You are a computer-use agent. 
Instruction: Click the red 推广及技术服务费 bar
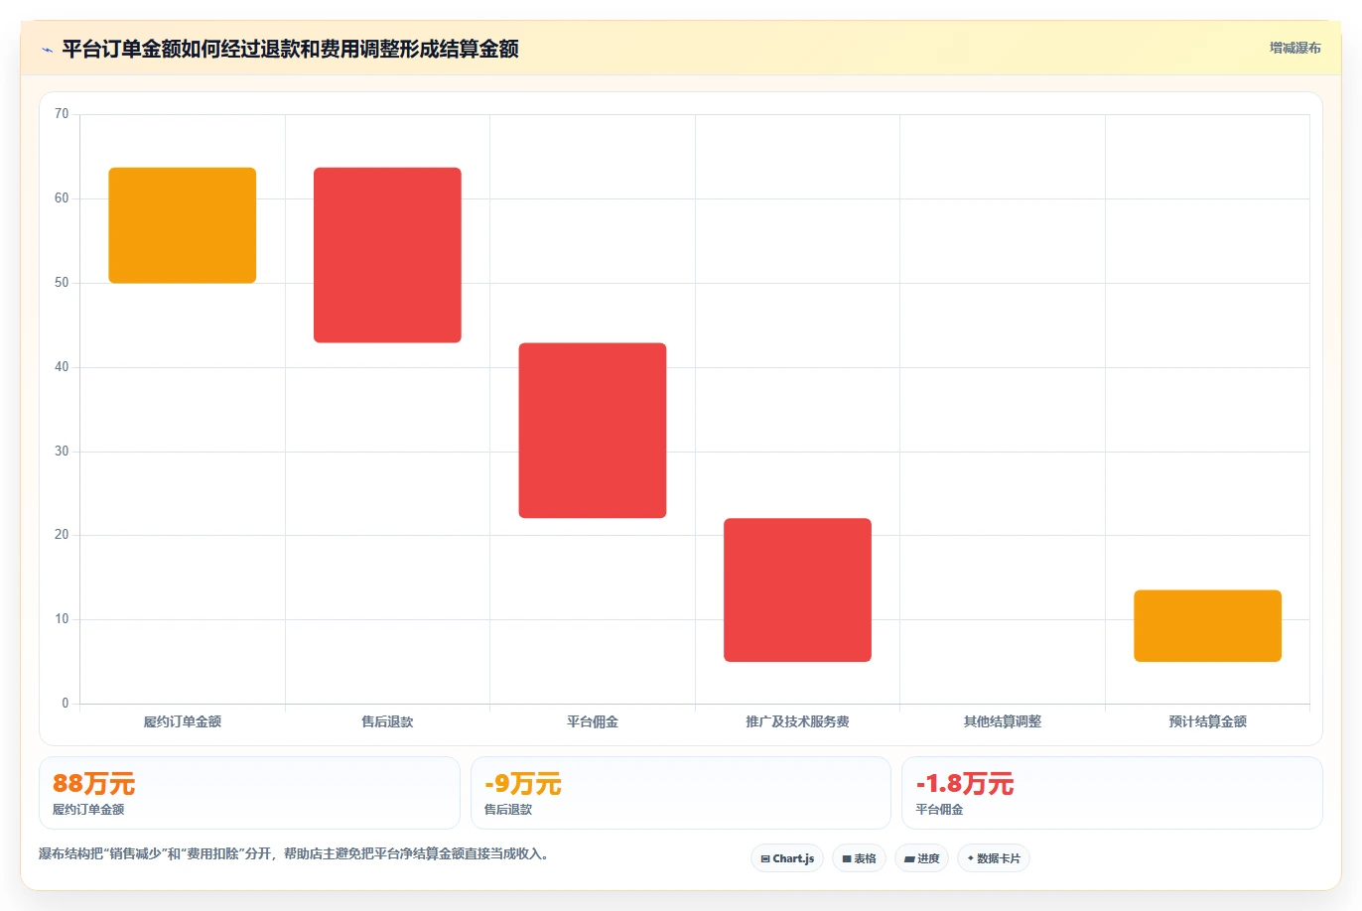(x=797, y=589)
